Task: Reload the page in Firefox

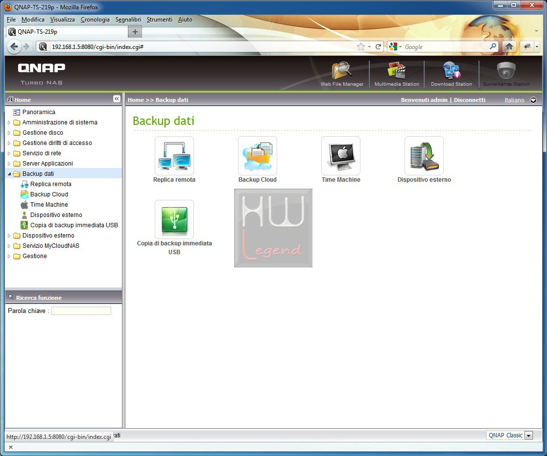Action: (378, 47)
